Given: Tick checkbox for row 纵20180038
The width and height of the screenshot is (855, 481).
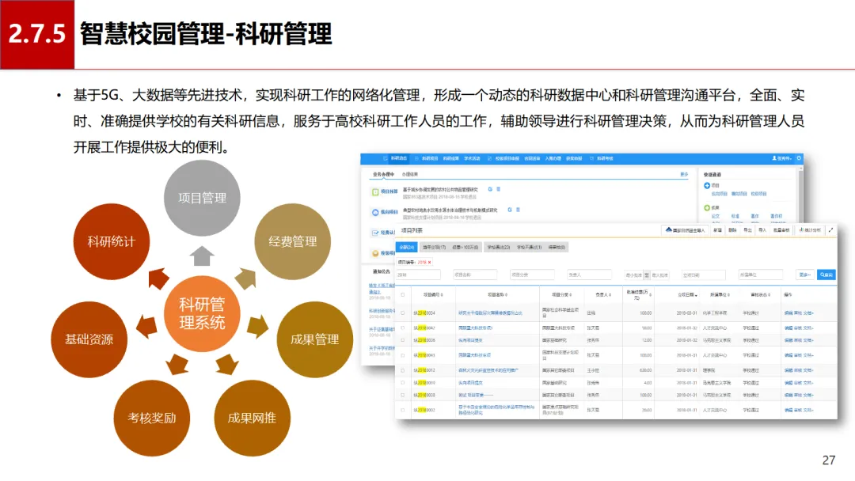Looking at the screenshot, I should [x=403, y=395].
